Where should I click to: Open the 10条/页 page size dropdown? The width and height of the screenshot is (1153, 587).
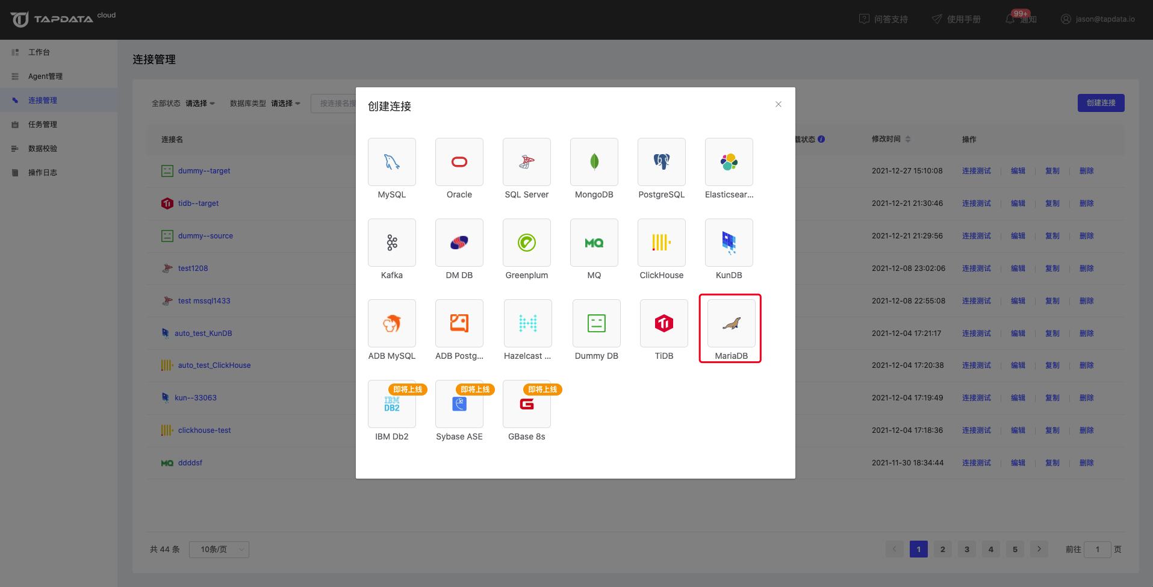pyautogui.click(x=219, y=550)
